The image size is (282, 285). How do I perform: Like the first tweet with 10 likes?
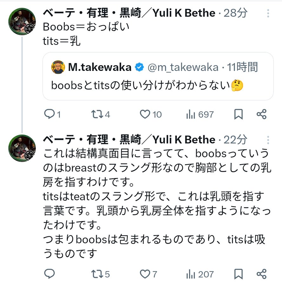[x=145, y=114]
